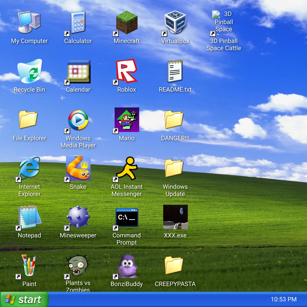Launch Plants vs Zombies
The width and height of the screenshot is (307, 307).
[78, 266]
